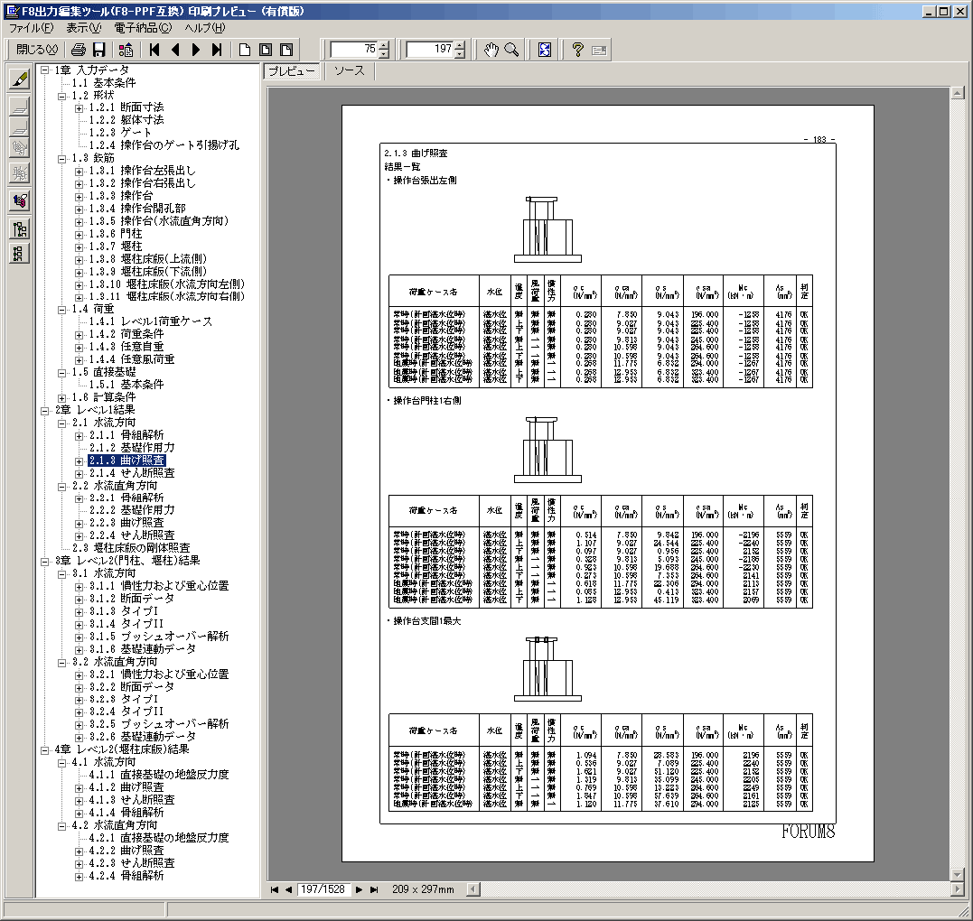Click the 閉じる close preview button

pyautogui.click(x=37, y=50)
